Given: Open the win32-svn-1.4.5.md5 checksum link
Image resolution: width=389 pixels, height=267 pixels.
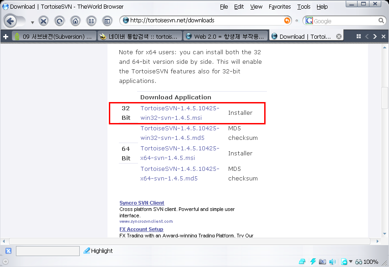Looking at the screenshot, I should tap(180, 133).
